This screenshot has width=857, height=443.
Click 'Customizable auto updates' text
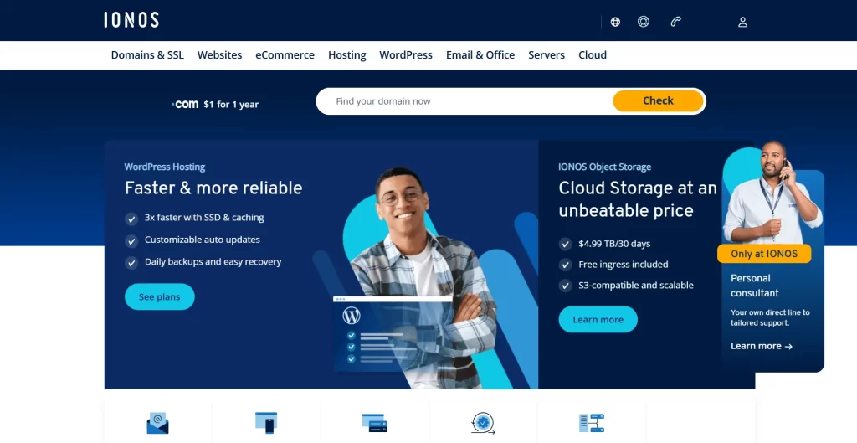click(x=203, y=240)
